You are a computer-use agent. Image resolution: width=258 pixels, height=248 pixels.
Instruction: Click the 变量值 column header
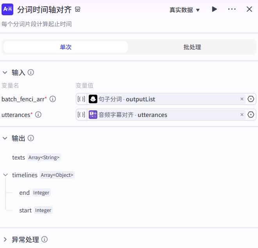pyautogui.click(x=84, y=85)
